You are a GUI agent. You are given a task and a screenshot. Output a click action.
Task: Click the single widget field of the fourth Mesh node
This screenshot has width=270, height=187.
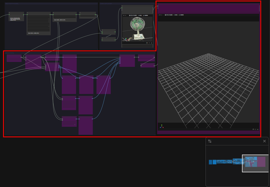click(x=87, y=16)
